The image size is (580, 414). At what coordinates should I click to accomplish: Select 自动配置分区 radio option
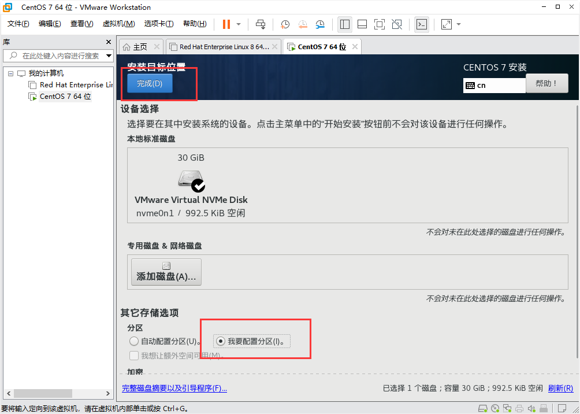pos(134,341)
